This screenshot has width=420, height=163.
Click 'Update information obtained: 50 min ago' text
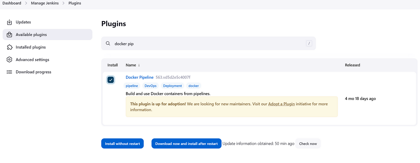point(258,143)
